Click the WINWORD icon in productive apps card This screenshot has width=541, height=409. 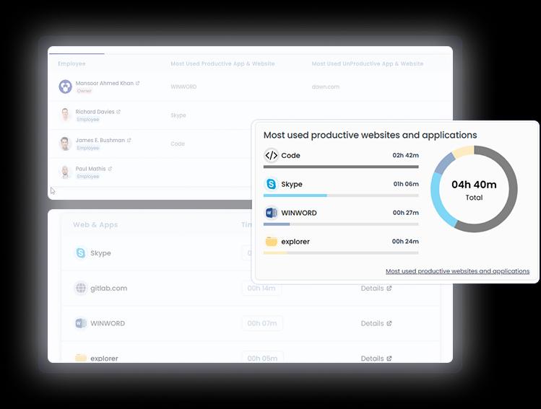[x=271, y=213]
